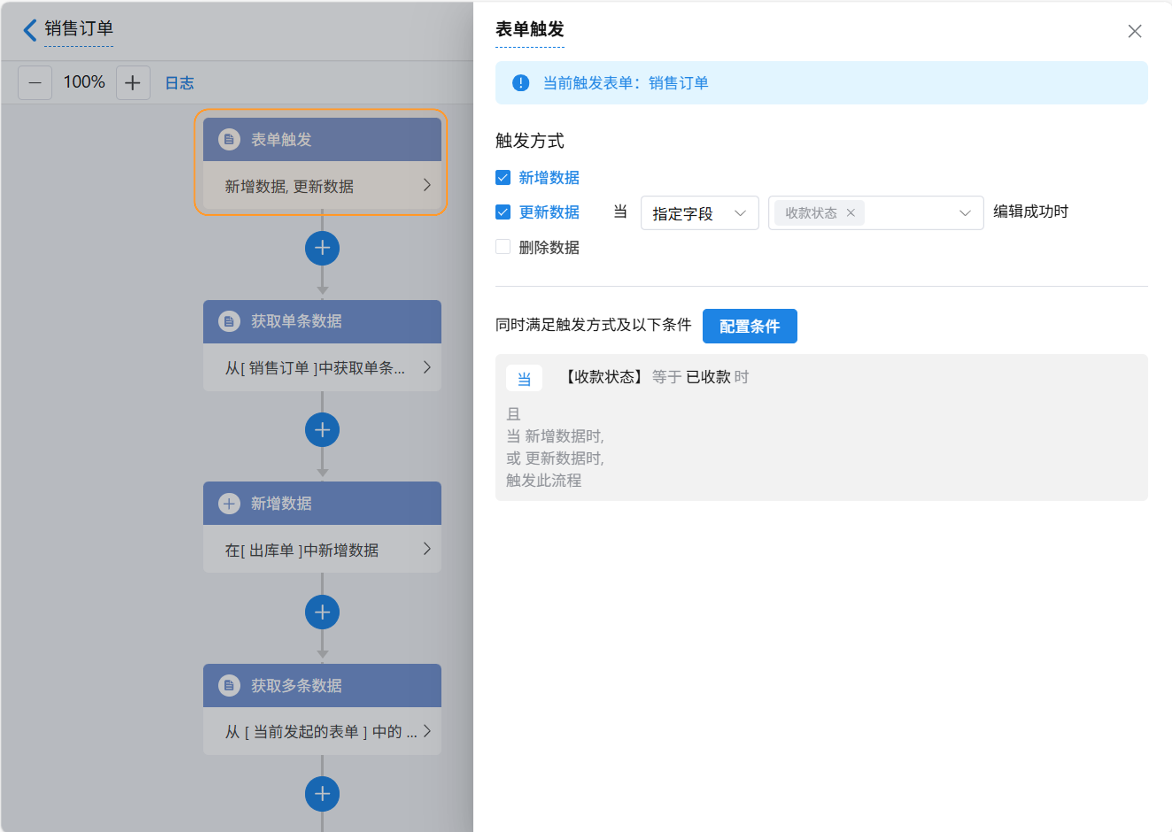Add node below 表单触发 with plus

[322, 248]
